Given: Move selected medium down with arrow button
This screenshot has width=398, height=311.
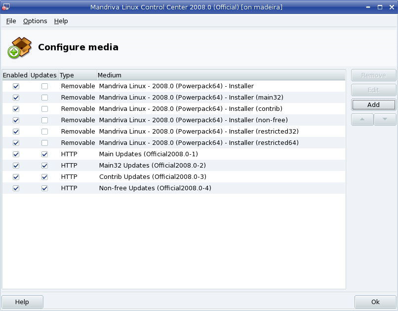Looking at the screenshot, I should coord(385,119).
